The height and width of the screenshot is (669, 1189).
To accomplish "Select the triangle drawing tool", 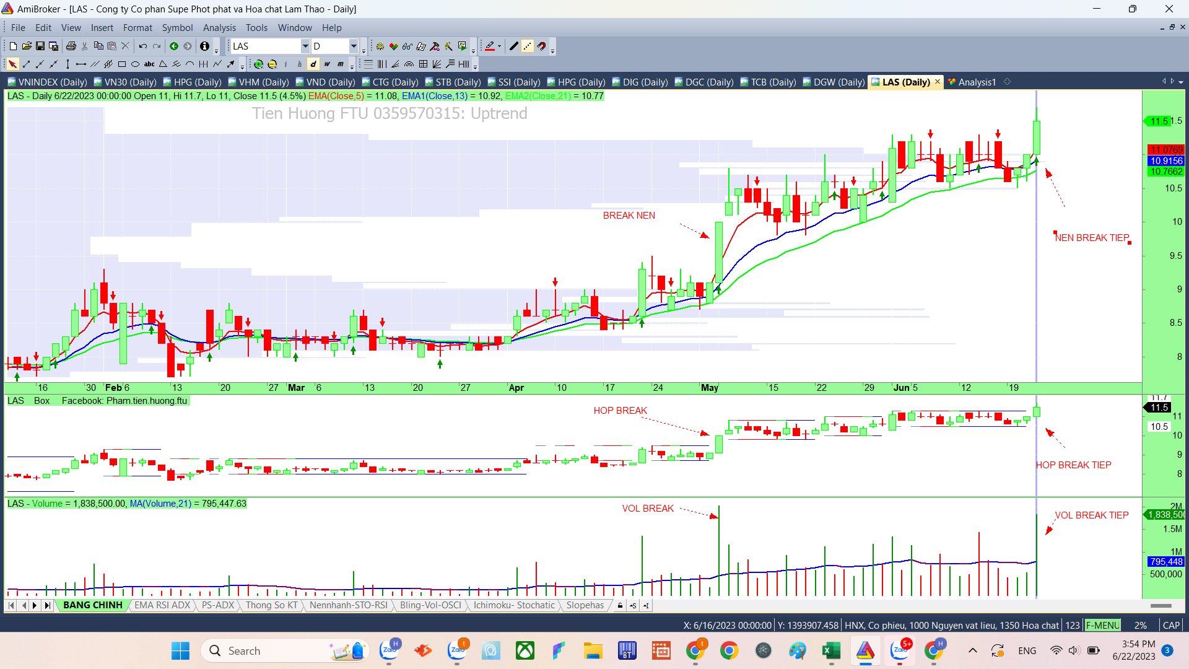I will [163, 64].
